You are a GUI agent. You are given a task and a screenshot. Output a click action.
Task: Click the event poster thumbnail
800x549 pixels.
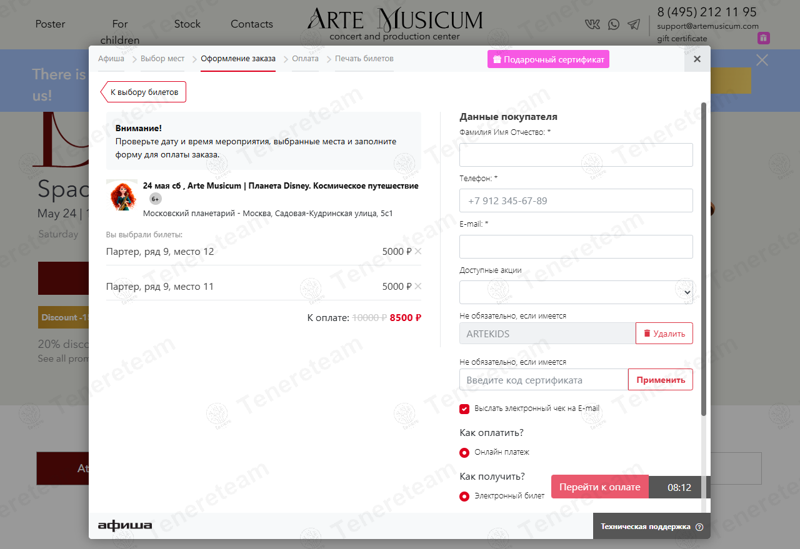(x=122, y=195)
